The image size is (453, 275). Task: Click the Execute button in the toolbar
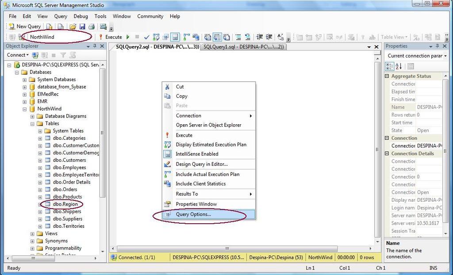(110, 37)
